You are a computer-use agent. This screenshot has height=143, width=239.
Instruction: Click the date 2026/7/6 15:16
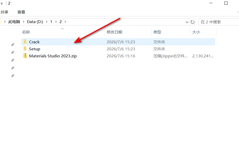tap(121, 56)
